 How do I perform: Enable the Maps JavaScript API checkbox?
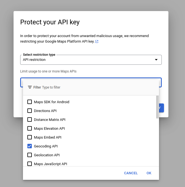[x=30, y=164]
